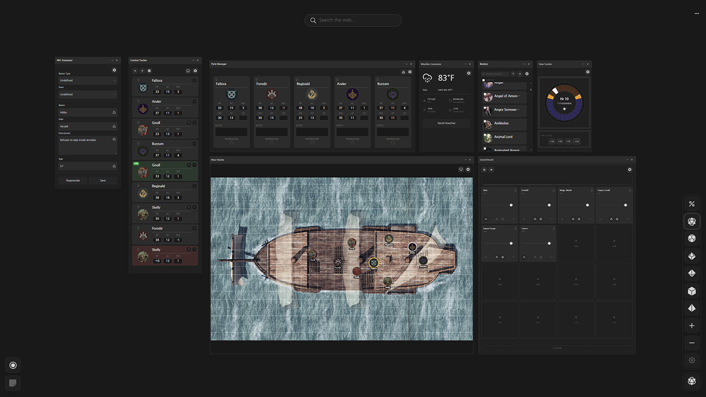Open the Bestiary filter dropdown
Viewport: 706px width, 397px height.
(x=513, y=74)
